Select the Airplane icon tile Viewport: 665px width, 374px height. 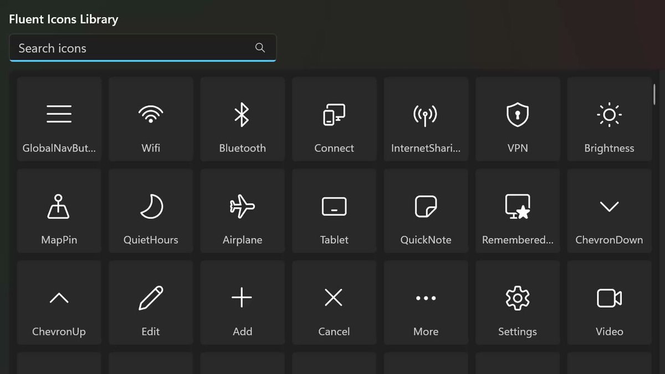click(x=242, y=211)
